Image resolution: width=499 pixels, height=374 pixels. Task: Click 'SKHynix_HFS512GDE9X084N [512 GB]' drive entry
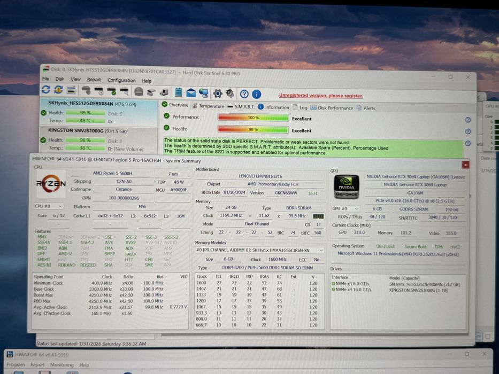(424, 284)
